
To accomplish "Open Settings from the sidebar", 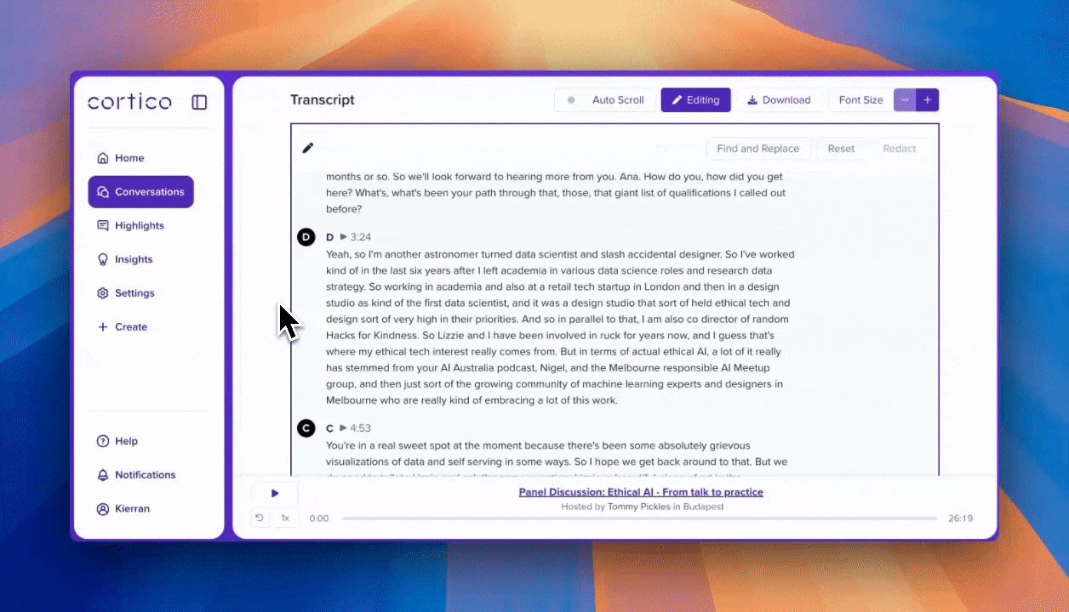I will tap(134, 293).
